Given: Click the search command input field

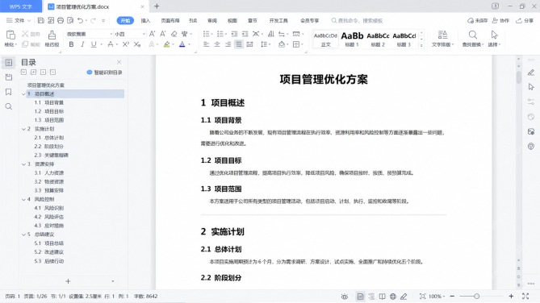Looking at the screenshot, I should tap(357, 21).
